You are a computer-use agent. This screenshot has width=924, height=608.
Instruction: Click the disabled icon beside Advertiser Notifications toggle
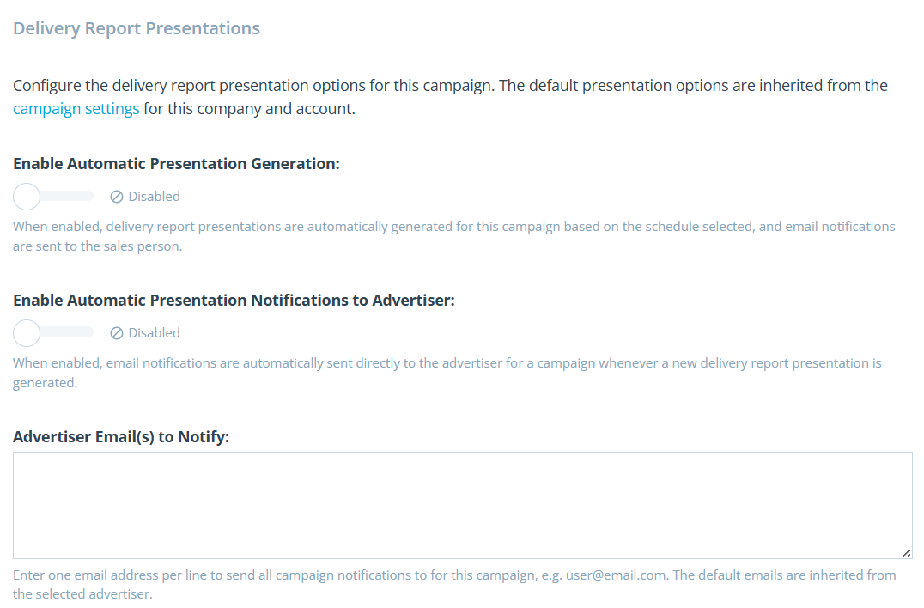(117, 333)
